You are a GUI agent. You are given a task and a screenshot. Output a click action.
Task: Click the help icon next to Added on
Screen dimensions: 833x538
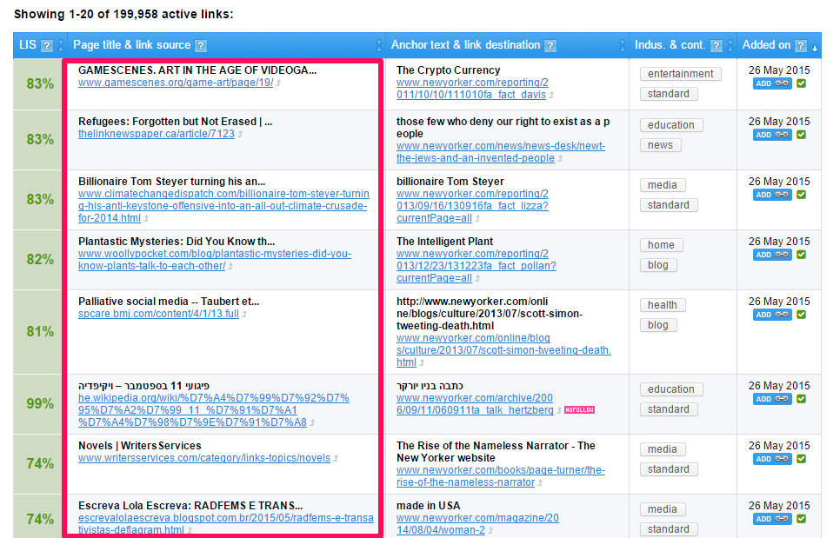pos(801,45)
